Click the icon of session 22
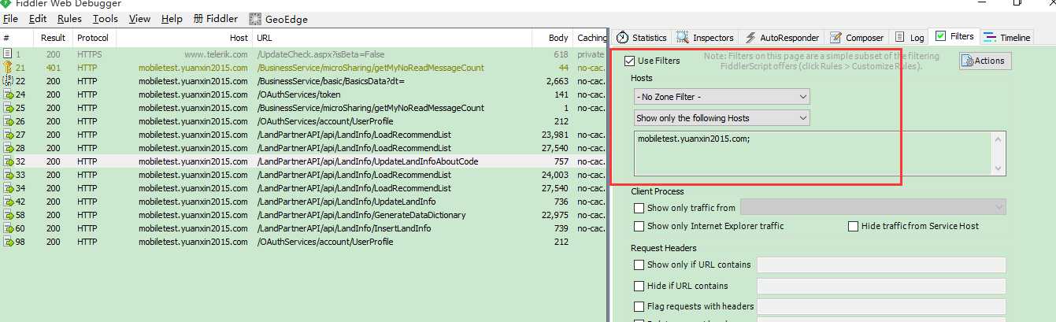Viewport: 1056px width, 322px height. point(8,81)
